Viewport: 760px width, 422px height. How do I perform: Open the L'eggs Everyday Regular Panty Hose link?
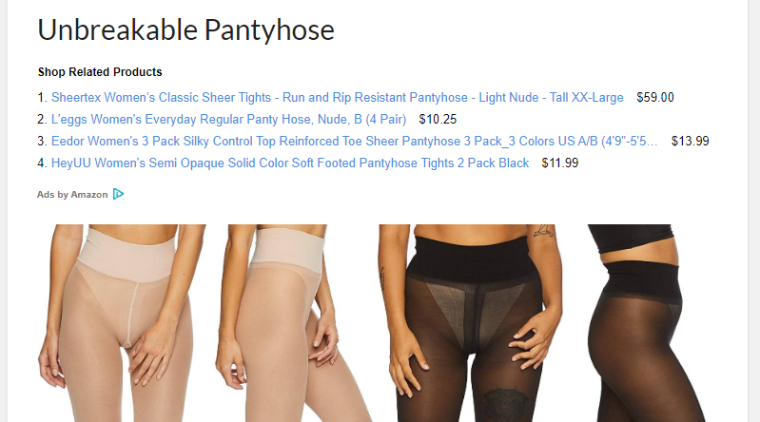tap(229, 119)
